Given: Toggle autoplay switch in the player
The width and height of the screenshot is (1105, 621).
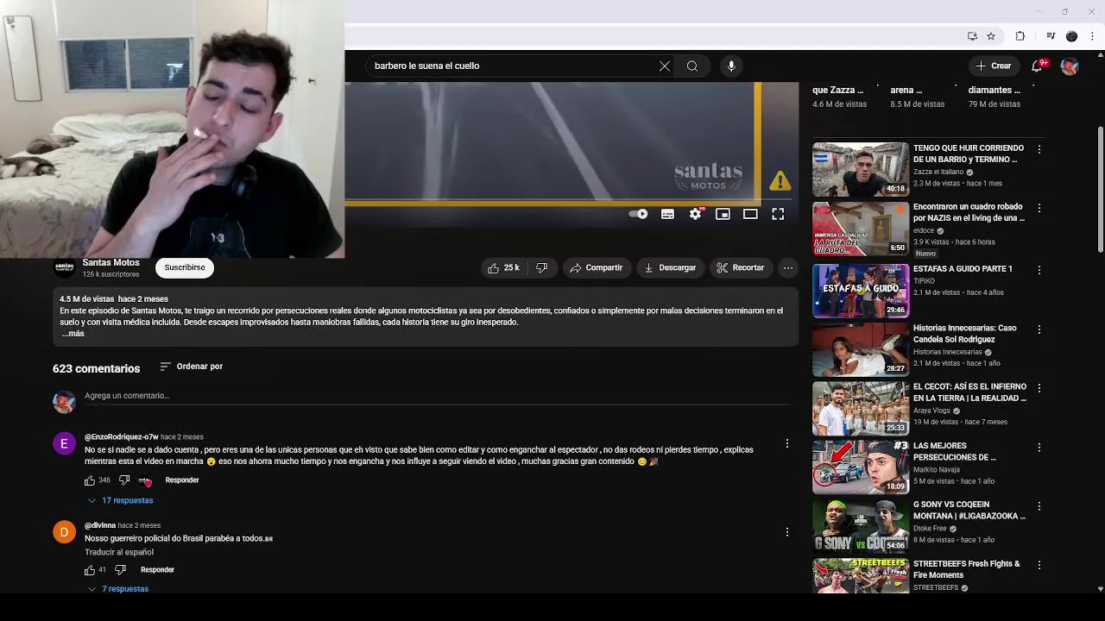Looking at the screenshot, I should coord(639,214).
